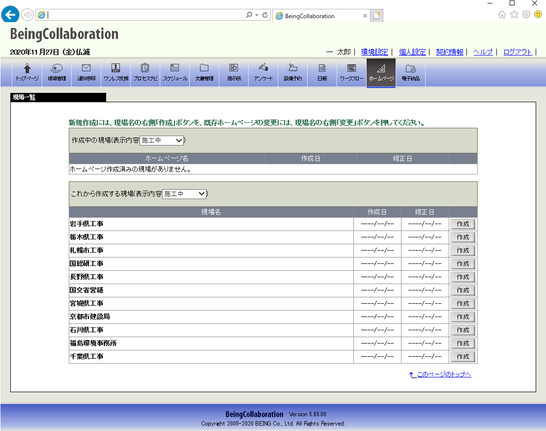The height and width of the screenshot is (431, 546).
Task: Open the 契約情報 link
Action: click(450, 52)
